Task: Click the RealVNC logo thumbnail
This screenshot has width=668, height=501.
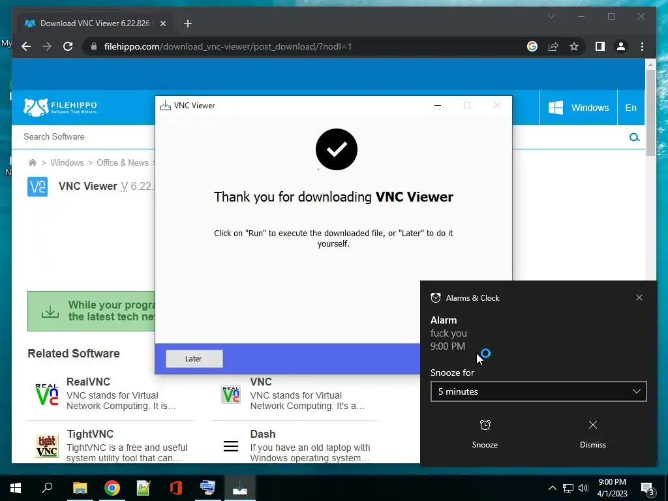Action: pos(47,394)
